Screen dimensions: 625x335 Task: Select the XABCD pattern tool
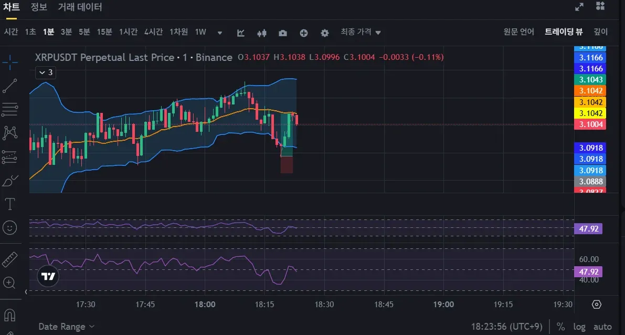10,133
